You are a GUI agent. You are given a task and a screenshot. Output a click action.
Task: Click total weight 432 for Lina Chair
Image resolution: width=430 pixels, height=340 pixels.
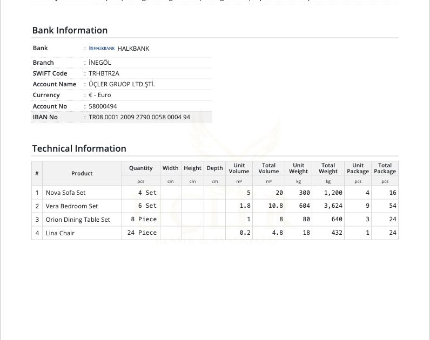click(337, 233)
